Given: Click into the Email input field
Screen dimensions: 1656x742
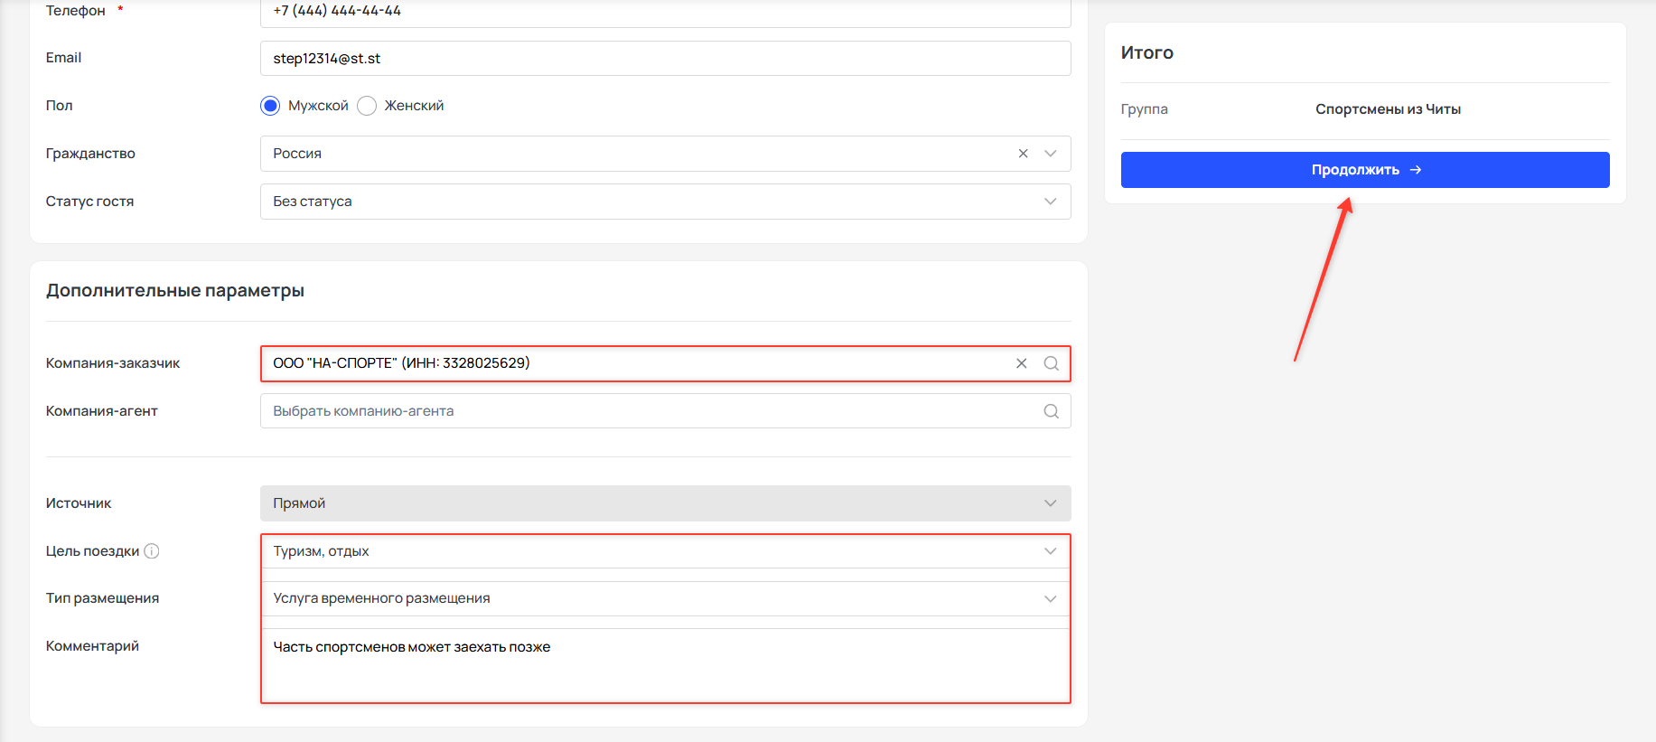Looking at the screenshot, I should click(x=666, y=59).
